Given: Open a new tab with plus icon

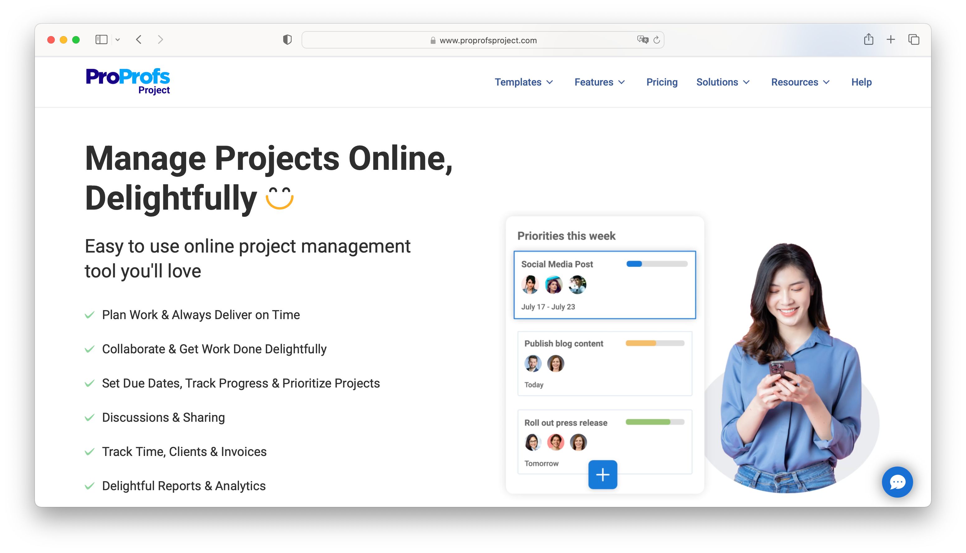Looking at the screenshot, I should tap(891, 39).
